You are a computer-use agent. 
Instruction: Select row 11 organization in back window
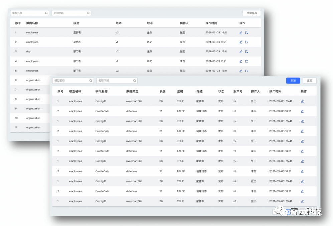coord(30,128)
